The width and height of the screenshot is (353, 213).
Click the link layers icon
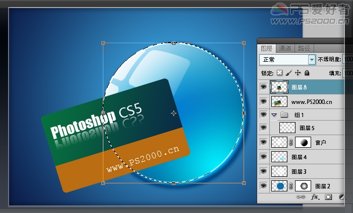coord(301,197)
